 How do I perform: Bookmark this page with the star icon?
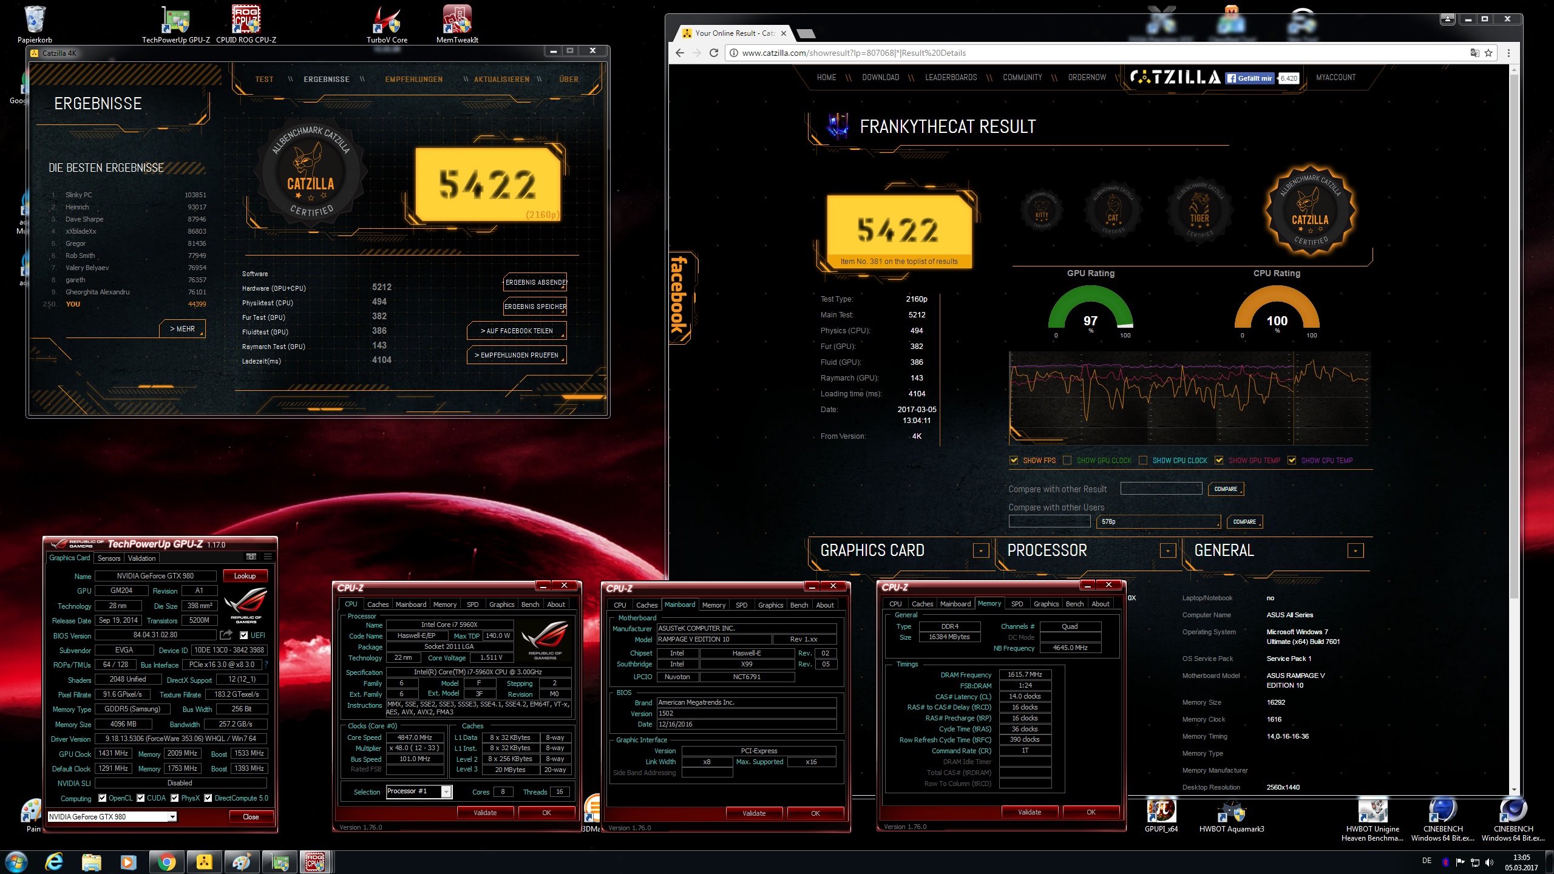(x=1488, y=53)
